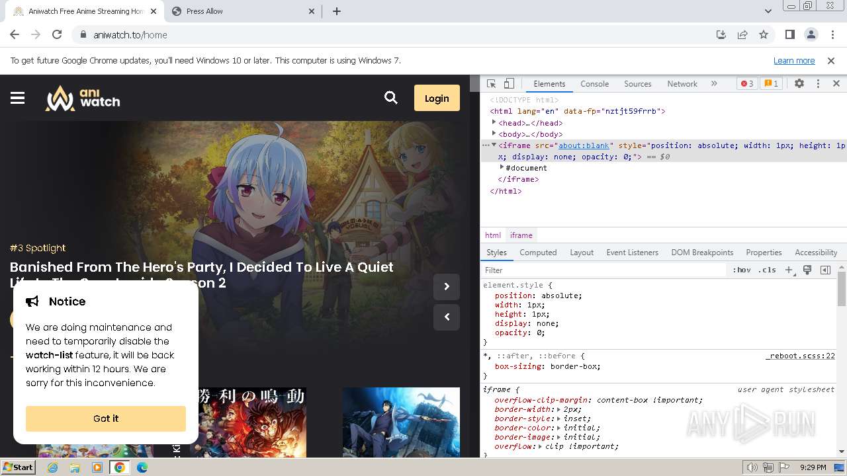Screen dimensions: 847x476
Task: Expand the body element node
Action: (494, 134)
